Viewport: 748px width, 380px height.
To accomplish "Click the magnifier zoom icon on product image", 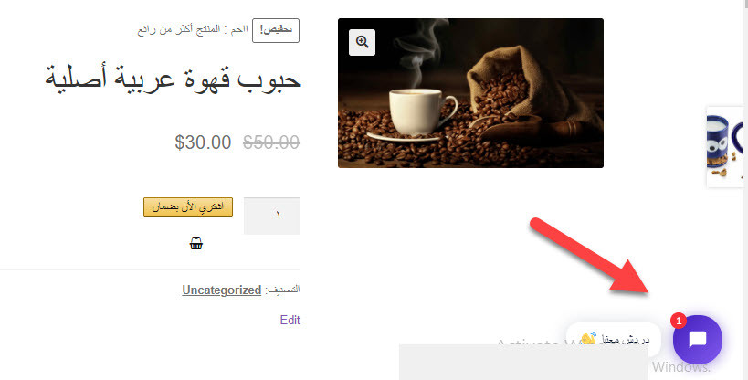I will tap(362, 43).
